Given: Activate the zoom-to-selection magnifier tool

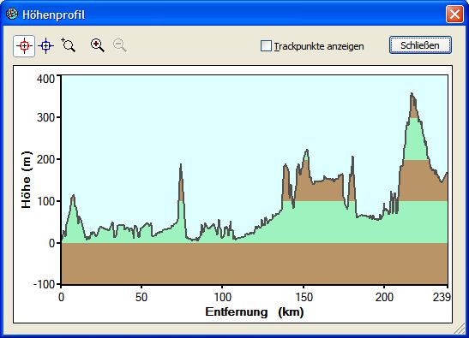Looking at the screenshot, I should pyautogui.click(x=69, y=45).
